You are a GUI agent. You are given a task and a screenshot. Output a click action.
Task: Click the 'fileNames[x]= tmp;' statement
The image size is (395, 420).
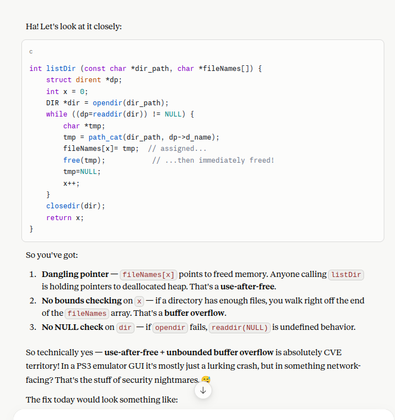tap(101, 149)
